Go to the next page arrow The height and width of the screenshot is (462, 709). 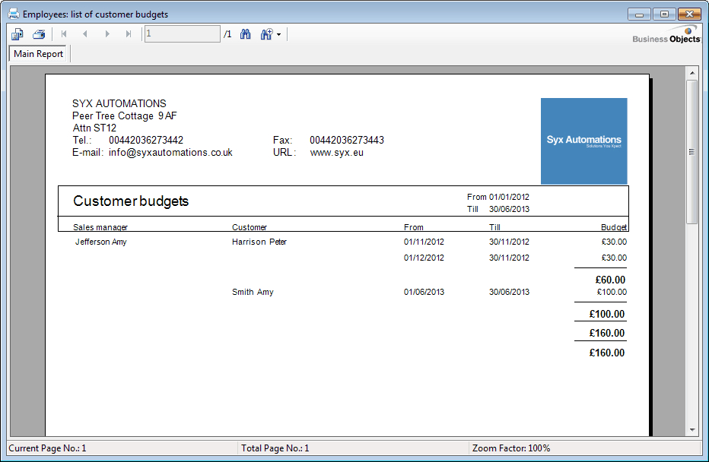click(x=107, y=34)
